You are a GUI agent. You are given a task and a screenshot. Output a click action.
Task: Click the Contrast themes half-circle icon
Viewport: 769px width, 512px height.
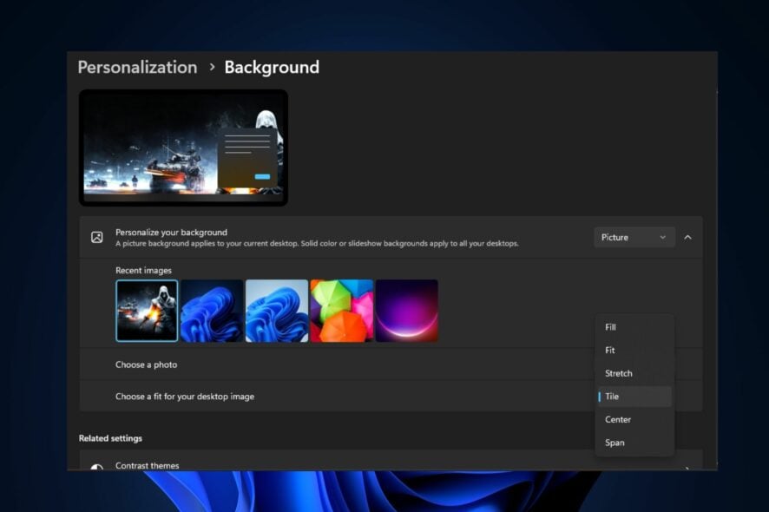97,468
